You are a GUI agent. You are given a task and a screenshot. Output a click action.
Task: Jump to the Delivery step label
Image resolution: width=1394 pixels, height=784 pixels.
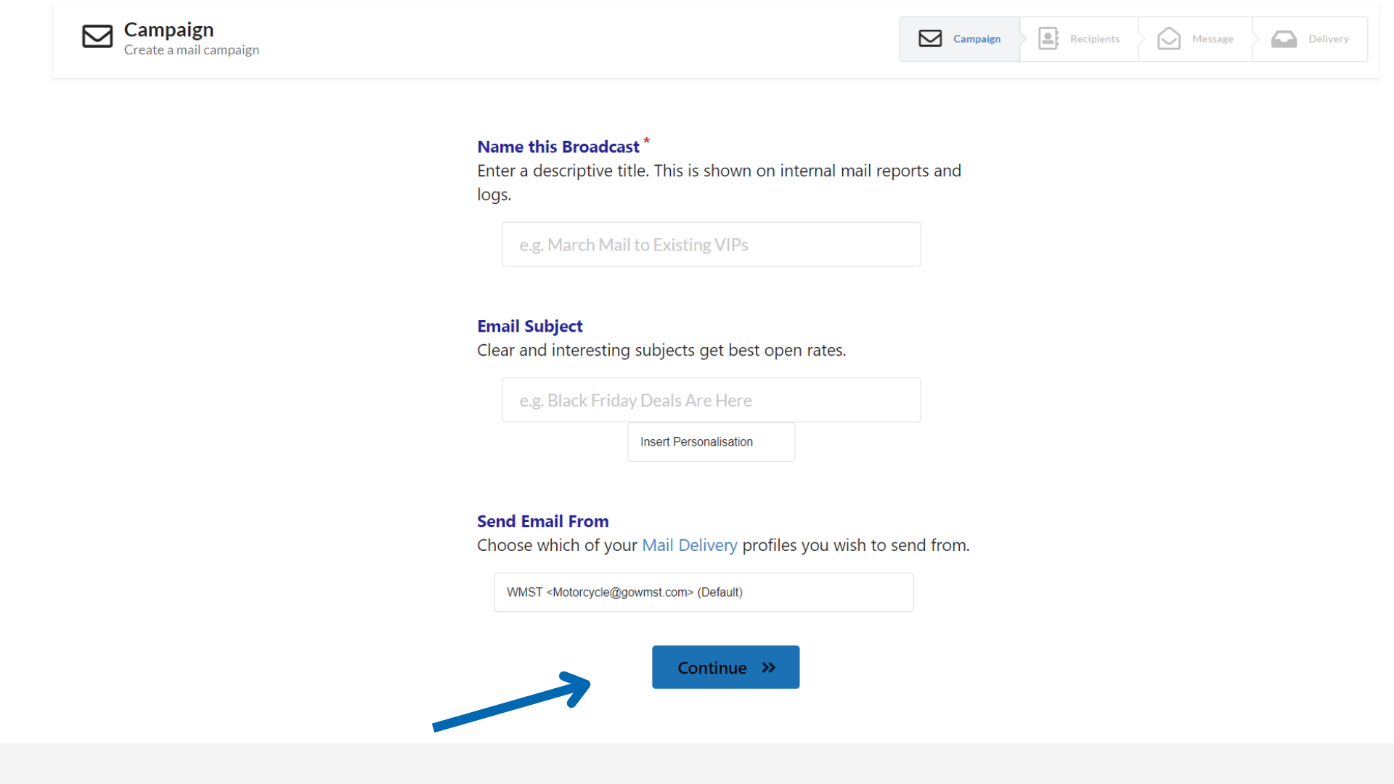point(1328,39)
